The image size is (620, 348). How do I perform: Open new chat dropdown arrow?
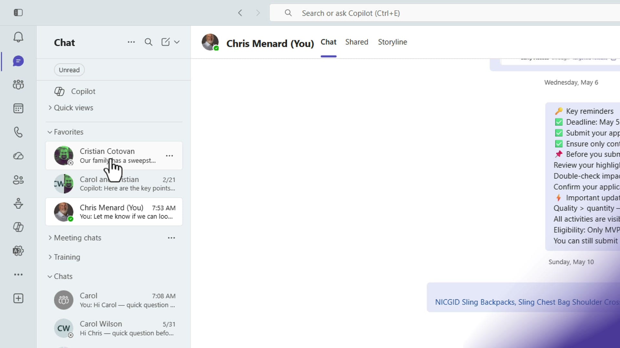[177, 42]
